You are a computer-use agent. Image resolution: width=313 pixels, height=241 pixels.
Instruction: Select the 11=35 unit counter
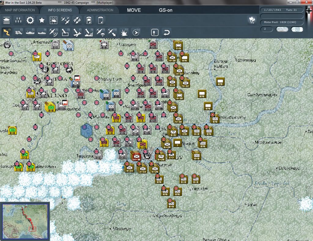click(x=135, y=106)
